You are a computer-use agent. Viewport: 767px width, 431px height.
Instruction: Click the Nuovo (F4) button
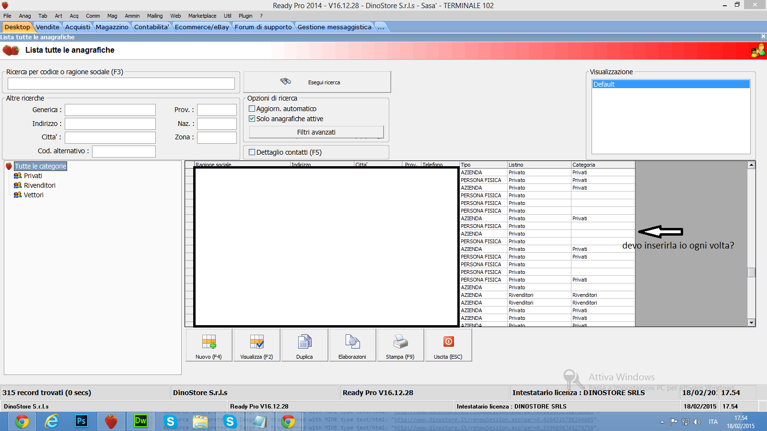(209, 345)
